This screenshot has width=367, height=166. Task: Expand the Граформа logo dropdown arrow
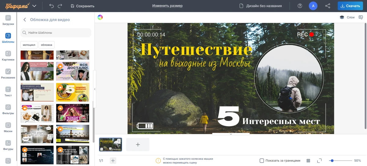(x=34, y=6)
